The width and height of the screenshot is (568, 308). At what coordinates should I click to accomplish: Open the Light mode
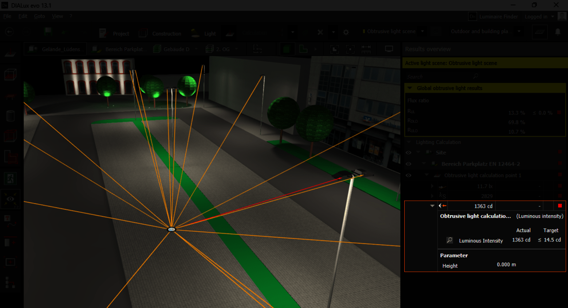point(204,34)
